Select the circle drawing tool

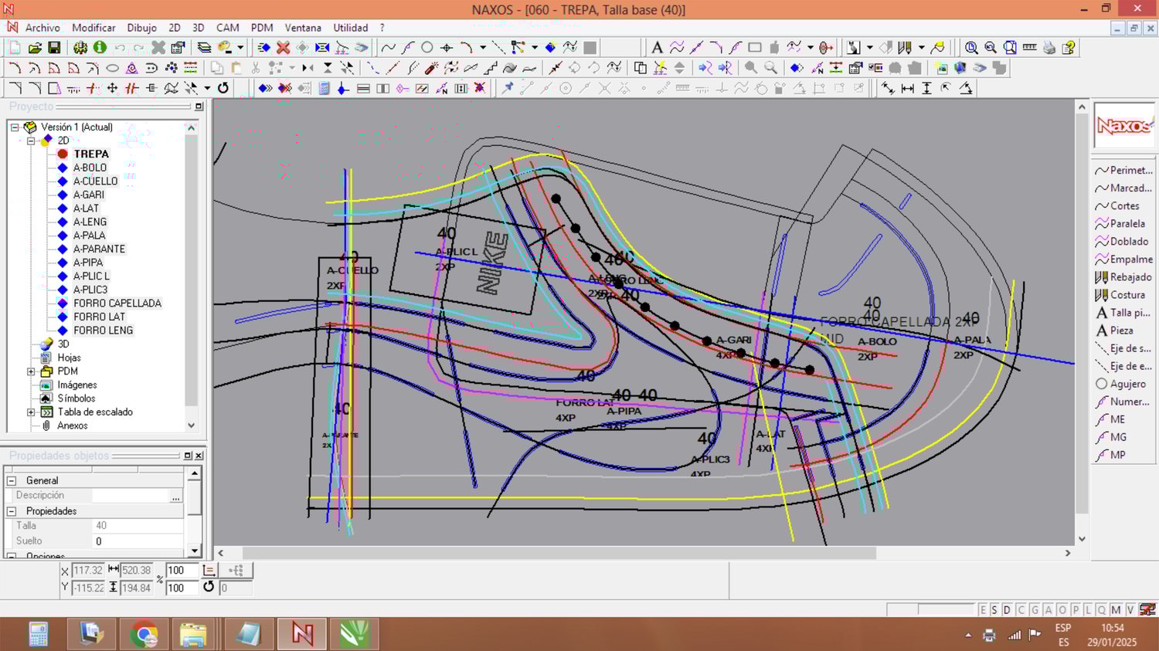point(427,48)
